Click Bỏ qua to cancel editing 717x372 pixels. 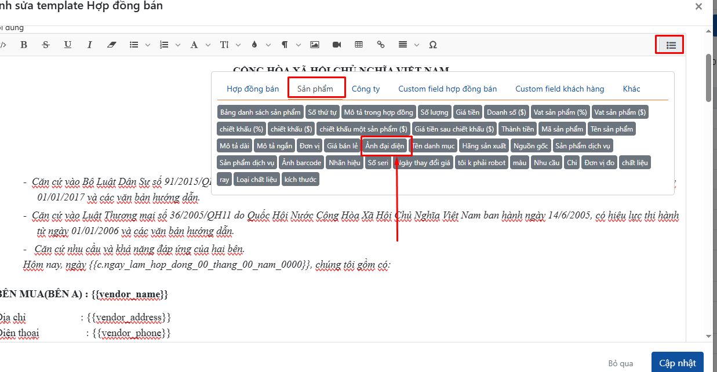pyautogui.click(x=620, y=363)
